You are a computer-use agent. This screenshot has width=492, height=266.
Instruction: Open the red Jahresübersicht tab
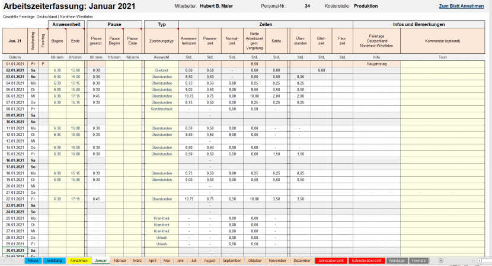pos(331,260)
